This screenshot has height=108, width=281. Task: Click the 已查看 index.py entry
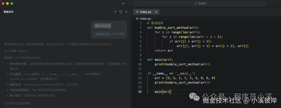pyautogui.click(x=16, y=51)
